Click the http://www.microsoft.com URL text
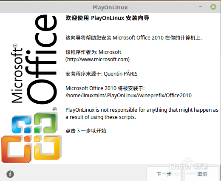The width and height of the screenshot is (221, 181). [97, 59]
